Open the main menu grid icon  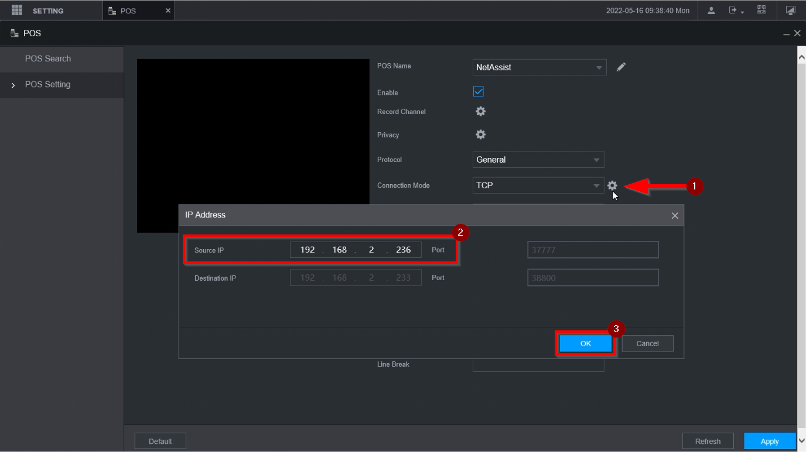click(16, 11)
